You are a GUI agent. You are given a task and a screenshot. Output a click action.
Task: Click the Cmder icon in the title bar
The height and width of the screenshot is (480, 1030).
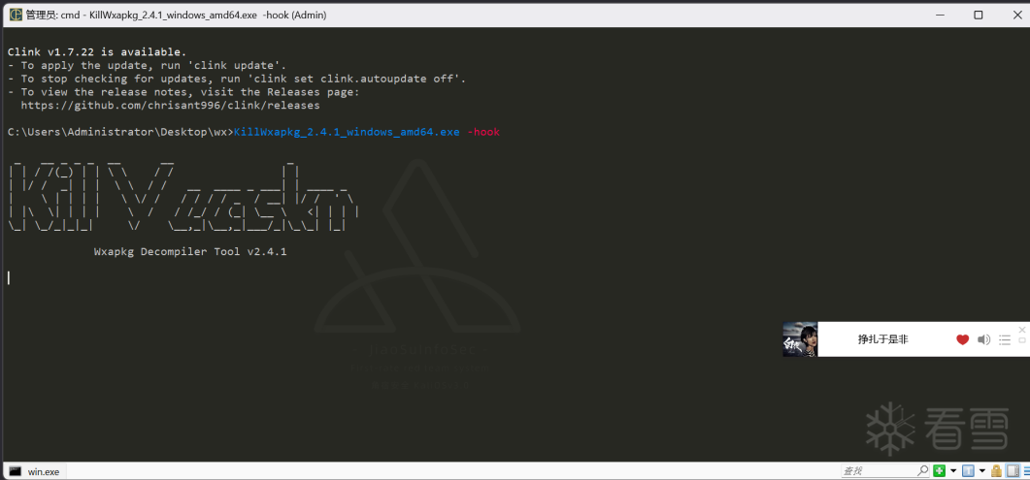16,15
